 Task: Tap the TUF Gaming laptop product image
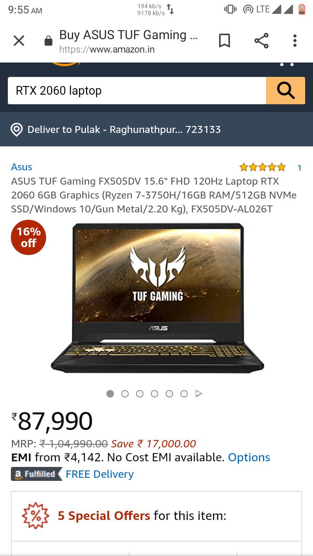pyautogui.click(x=157, y=298)
